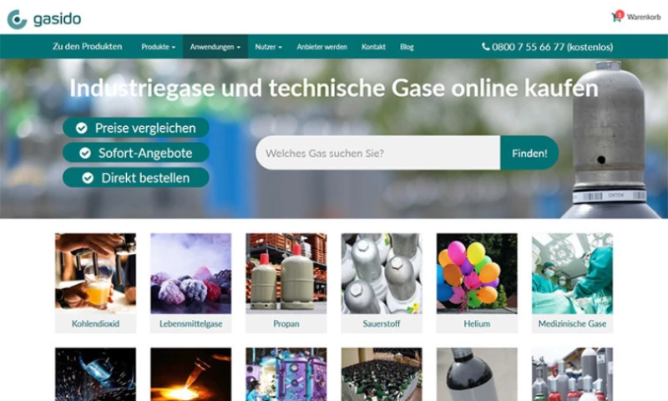
Task: Click the Propan label link
Action: click(x=286, y=323)
